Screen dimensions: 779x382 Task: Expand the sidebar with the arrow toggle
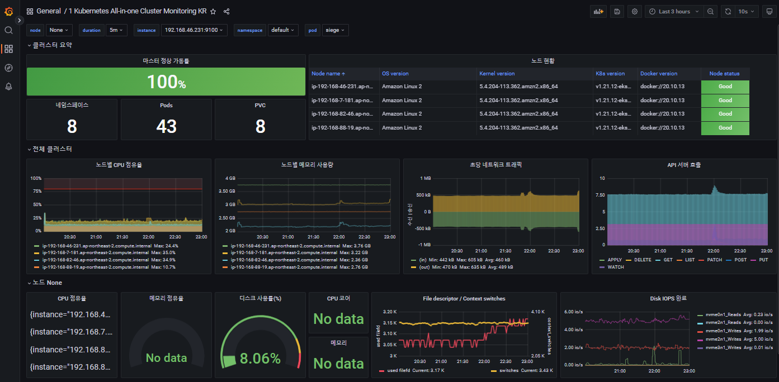[20, 20]
